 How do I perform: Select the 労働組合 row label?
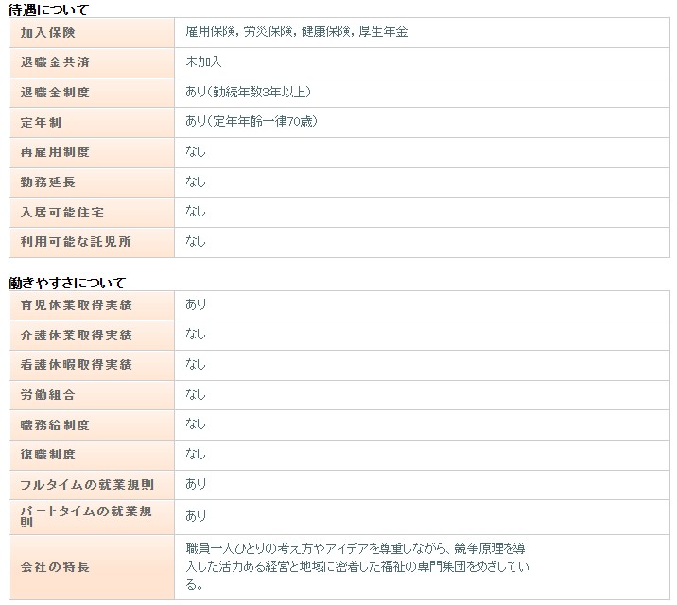pyautogui.click(x=47, y=395)
